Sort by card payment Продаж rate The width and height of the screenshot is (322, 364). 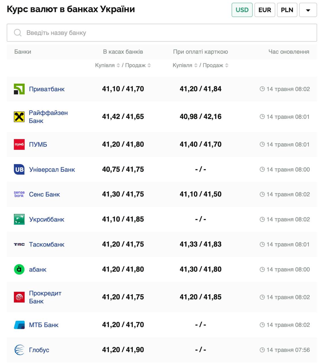(227, 65)
